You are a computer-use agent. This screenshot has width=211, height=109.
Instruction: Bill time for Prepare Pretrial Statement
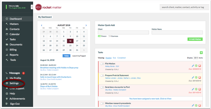(196, 77)
